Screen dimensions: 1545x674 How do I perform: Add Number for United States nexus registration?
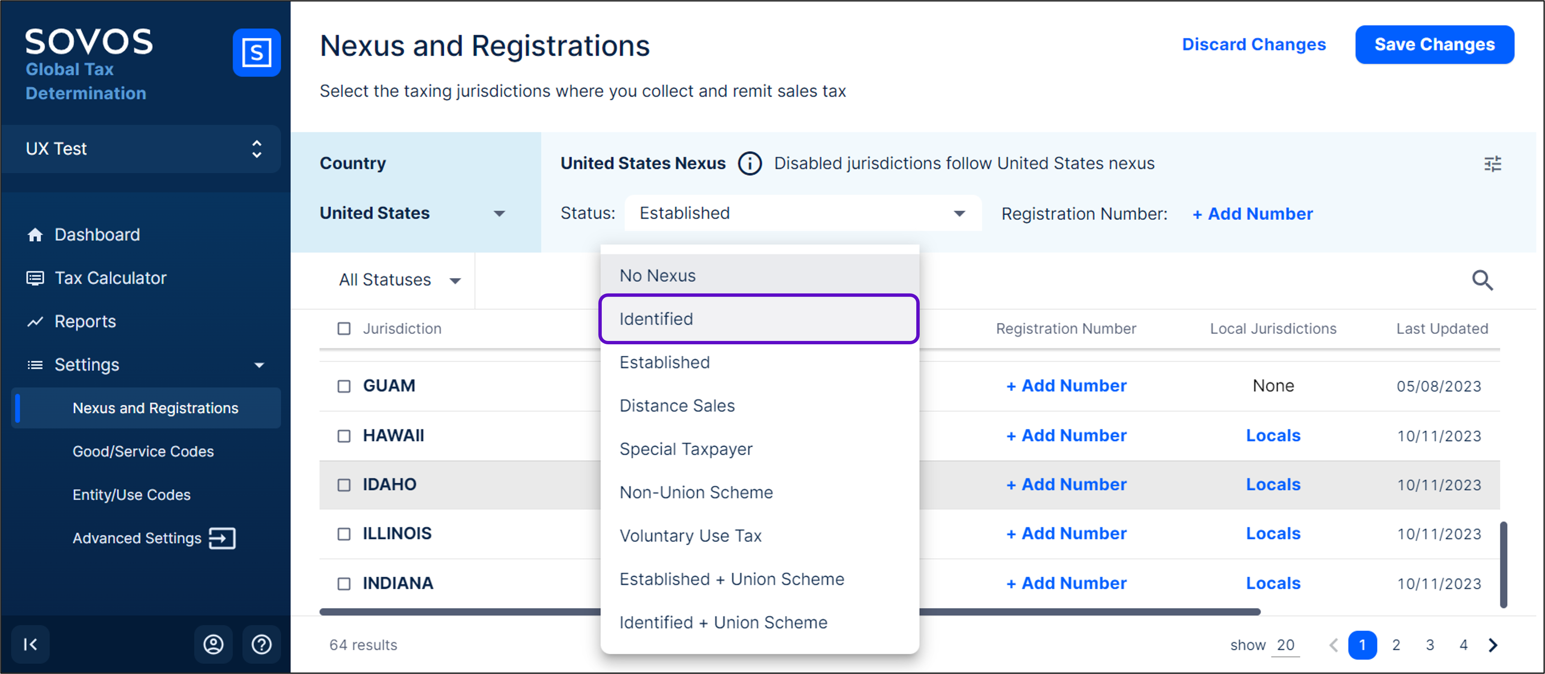(x=1252, y=214)
